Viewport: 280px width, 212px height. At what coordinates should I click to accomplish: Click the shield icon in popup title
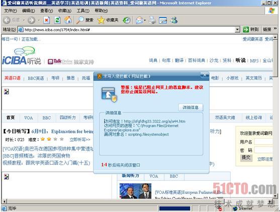point(100,77)
